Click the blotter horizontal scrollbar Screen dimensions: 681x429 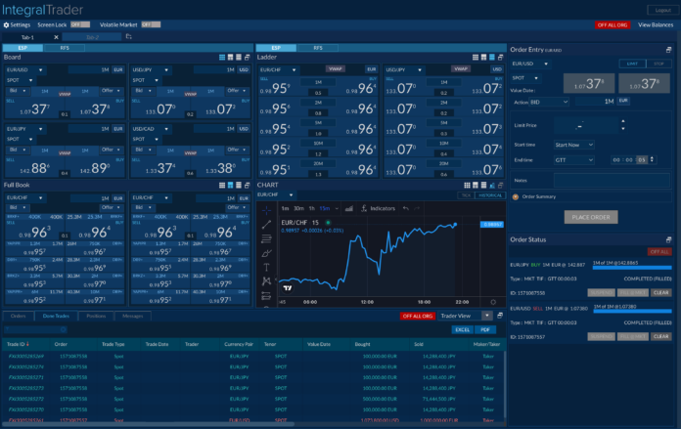(148, 424)
